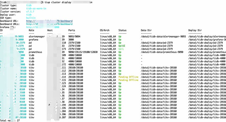
Task: Select the ID ending ':9093' in alertmanager row
Action: pyautogui.click(x=12, y=37)
